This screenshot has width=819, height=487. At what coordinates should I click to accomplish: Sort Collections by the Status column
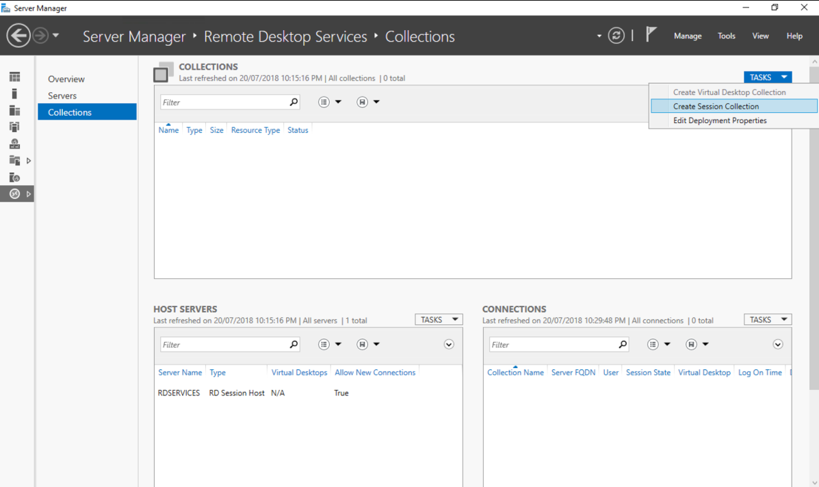[298, 130]
